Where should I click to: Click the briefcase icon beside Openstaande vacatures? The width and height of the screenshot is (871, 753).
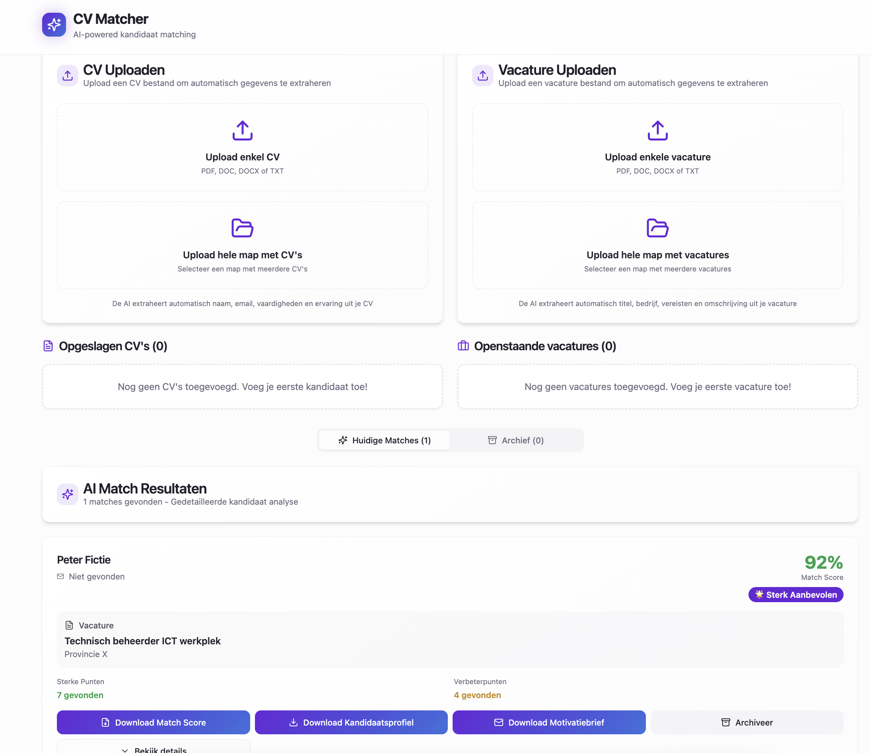463,346
